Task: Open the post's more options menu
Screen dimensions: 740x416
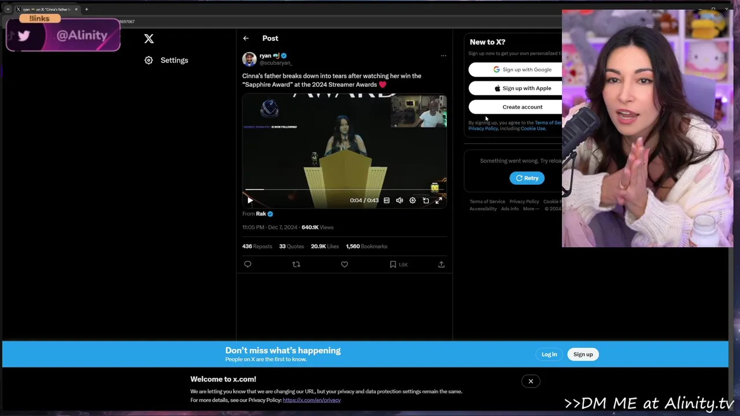Action: (x=443, y=56)
